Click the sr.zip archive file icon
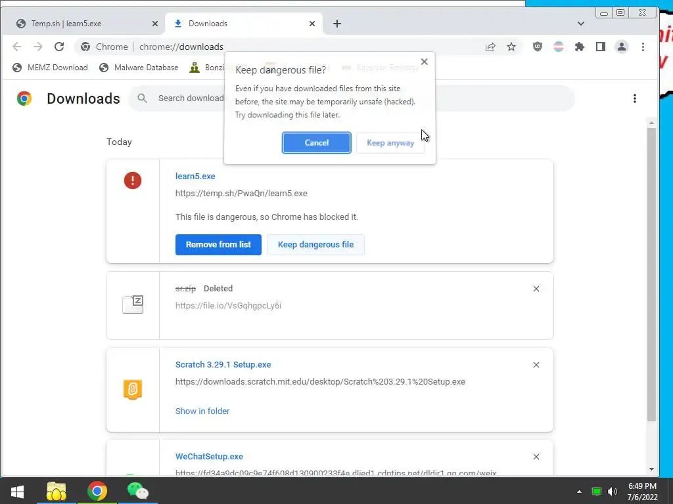Screen dimensions: 673x504 coord(133,304)
